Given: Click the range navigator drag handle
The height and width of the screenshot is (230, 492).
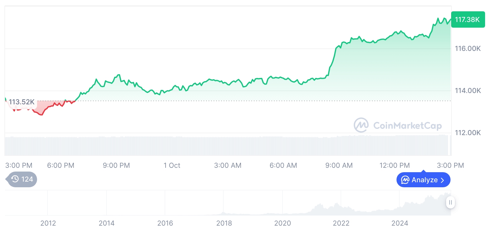Looking at the screenshot, I should tap(451, 202).
